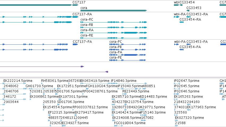Select the EK177963.5prime EST label
Screen dimensions: 226x127
[x=201, y=107]
